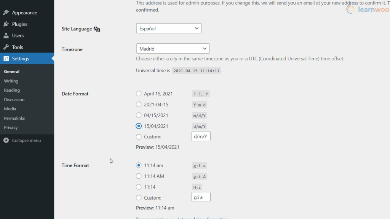Screen dimensions: 390x219
Task: Click the Settings gear icon
Action: [6, 58]
